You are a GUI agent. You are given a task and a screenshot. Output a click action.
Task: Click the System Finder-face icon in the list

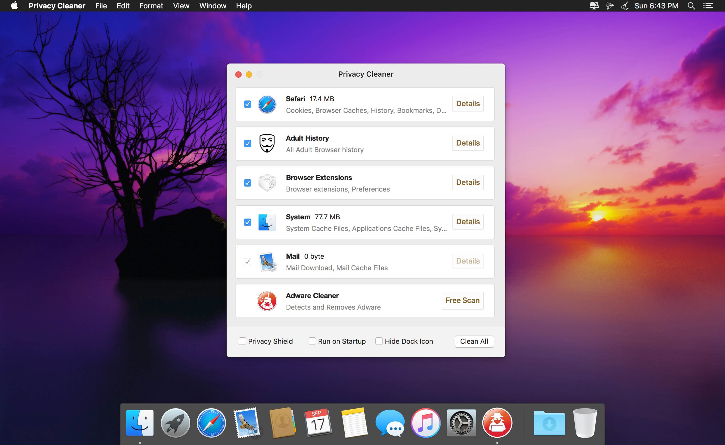267,222
